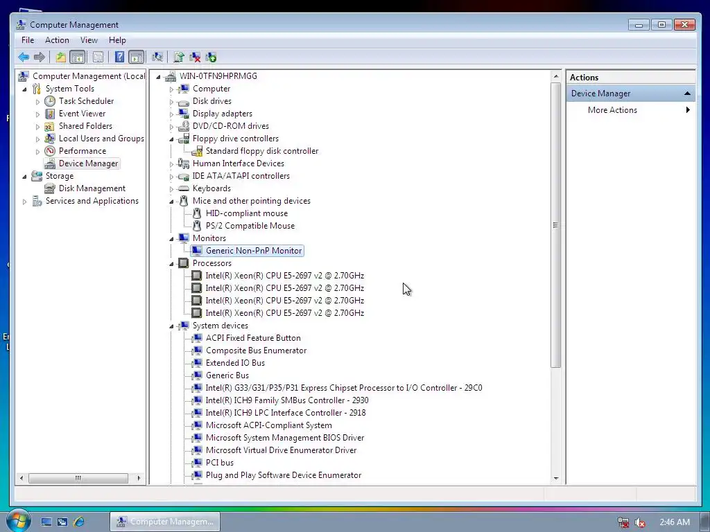Select Local Users and Groups node
The image size is (710, 532).
tap(101, 139)
